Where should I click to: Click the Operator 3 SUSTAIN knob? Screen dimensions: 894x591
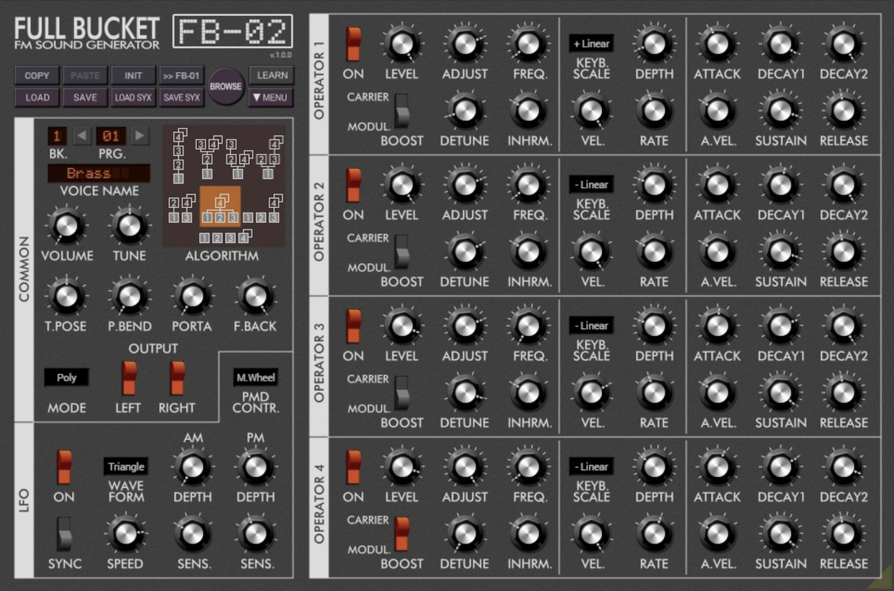pyautogui.click(x=780, y=393)
